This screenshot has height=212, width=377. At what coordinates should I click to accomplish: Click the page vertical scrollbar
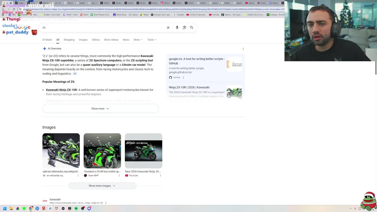click(x=375, y=68)
